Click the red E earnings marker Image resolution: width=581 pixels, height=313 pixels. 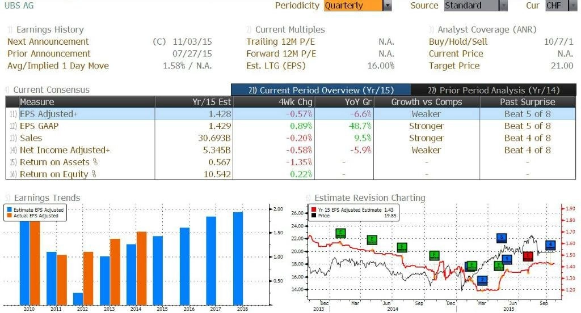tap(528, 256)
